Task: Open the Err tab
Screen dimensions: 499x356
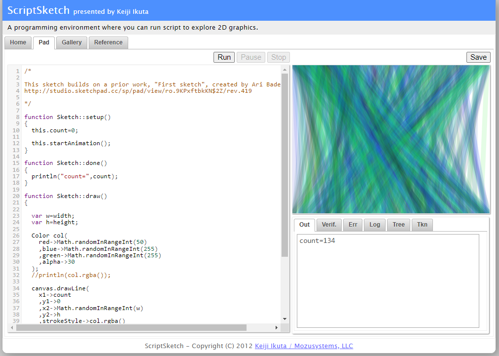Action: coord(353,225)
